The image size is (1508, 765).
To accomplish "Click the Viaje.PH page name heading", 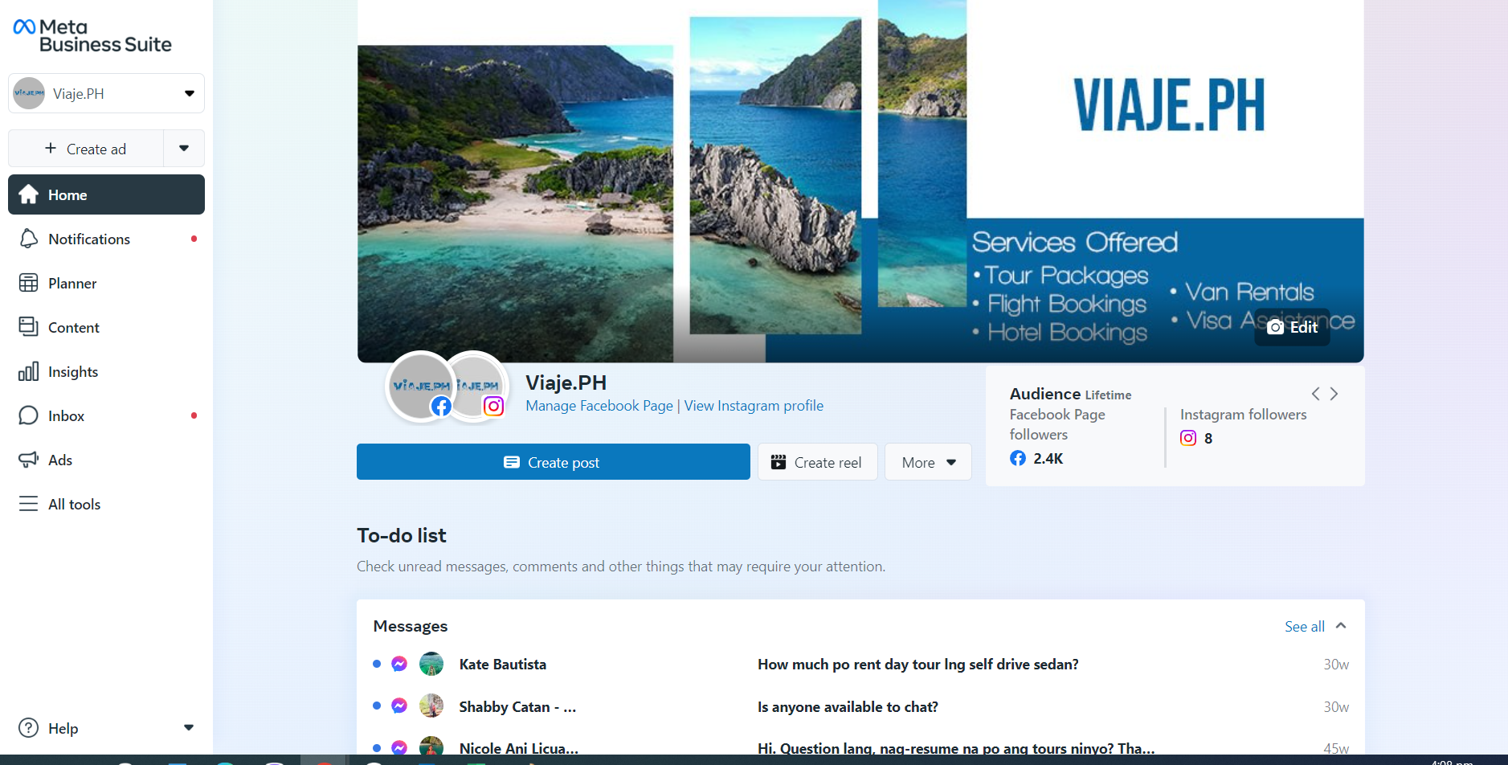I will pyautogui.click(x=566, y=382).
